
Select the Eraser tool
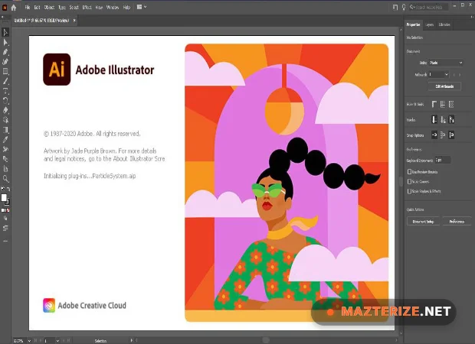[x=5, y=110]
